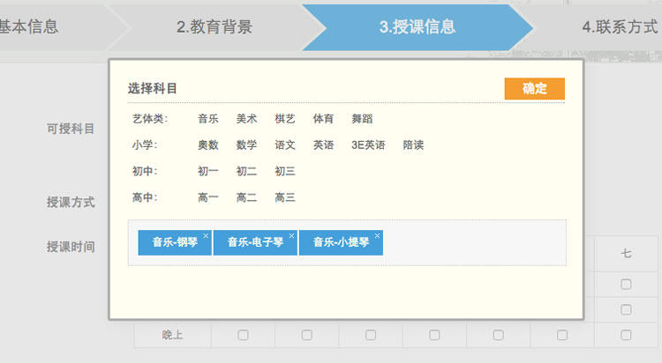Remove the 音乐-小提琴 tag with its x
This screenshot has width=662, height=363.
click(378, 235)
